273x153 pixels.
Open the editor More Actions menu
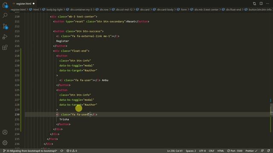pyautogui.click(x=267, y=3)
